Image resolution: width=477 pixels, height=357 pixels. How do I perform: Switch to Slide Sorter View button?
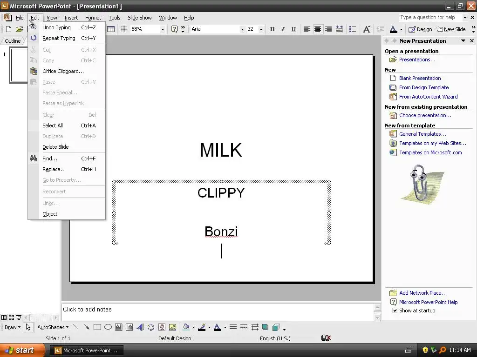click(x=11, y=317)
